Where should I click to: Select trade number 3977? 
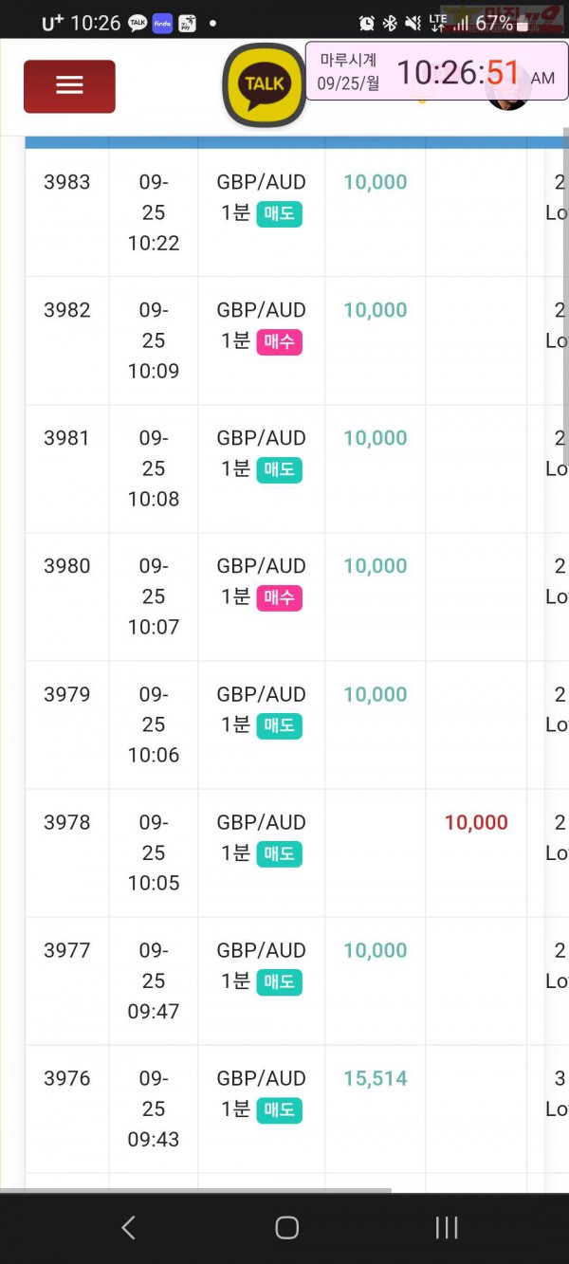click(x=67, y=950)
